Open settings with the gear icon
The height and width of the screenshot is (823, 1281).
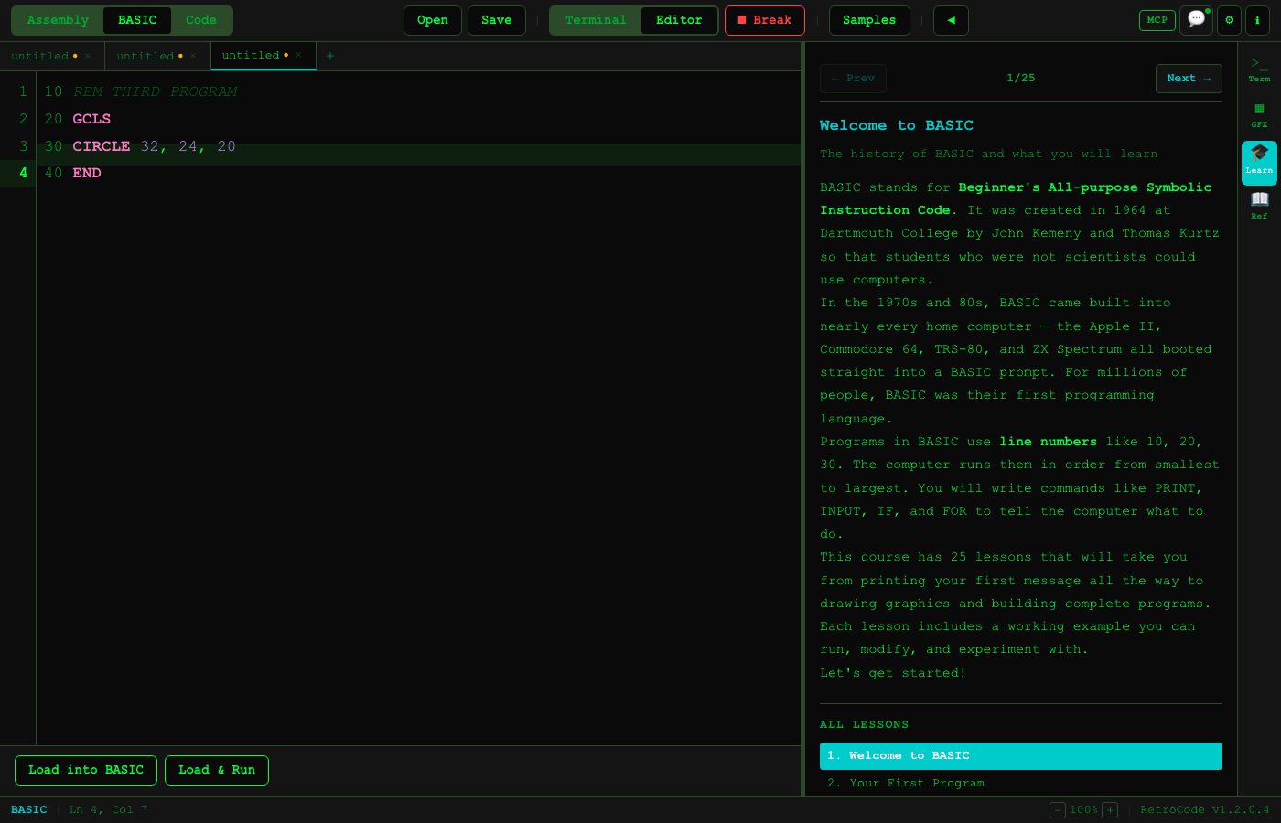pyautogui.click(x=1229, y=20)
